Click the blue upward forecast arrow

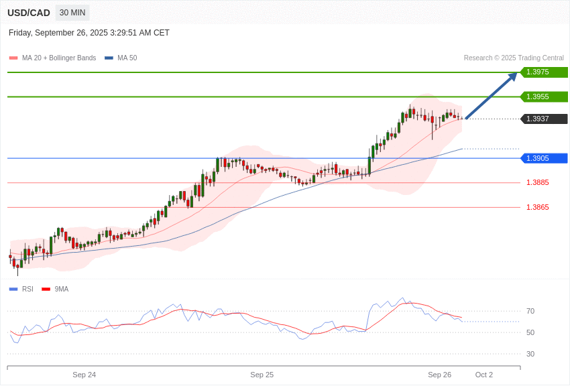pos(491,96)
